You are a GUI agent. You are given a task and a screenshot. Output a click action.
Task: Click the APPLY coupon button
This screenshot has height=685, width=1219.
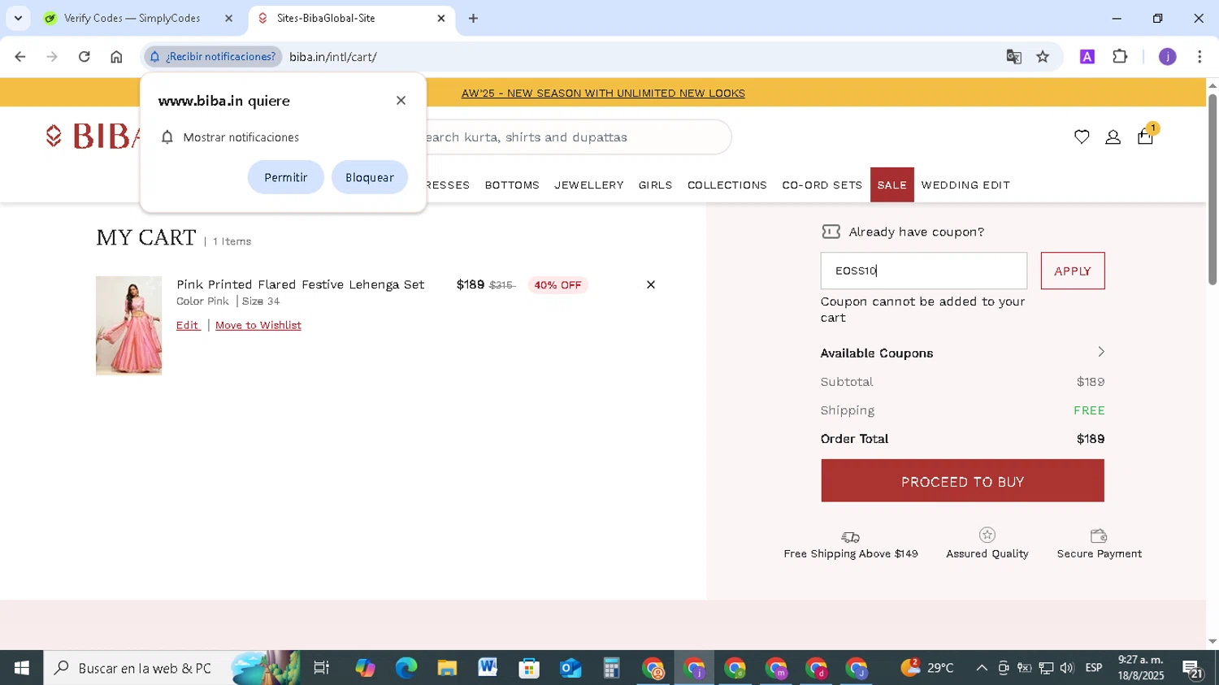[x=1073, y=271]
